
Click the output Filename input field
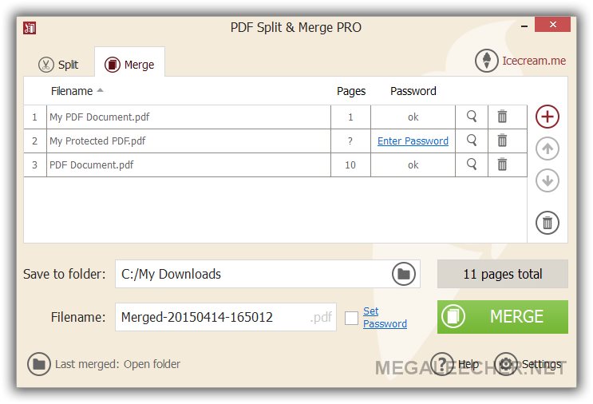[225, 317]
